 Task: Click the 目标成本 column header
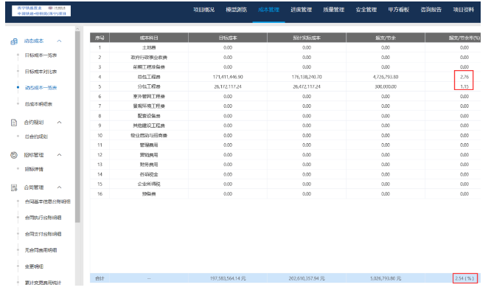coord(228,38)
